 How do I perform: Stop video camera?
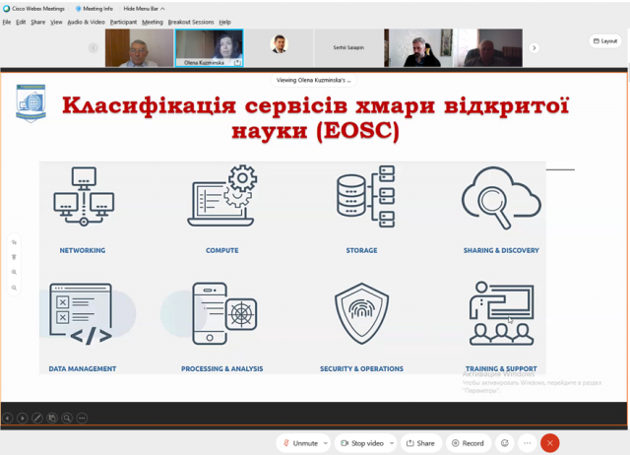(362, 443)
